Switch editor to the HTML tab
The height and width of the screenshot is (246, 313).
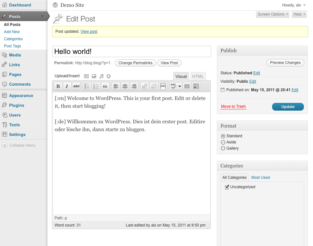click(198, 76)
